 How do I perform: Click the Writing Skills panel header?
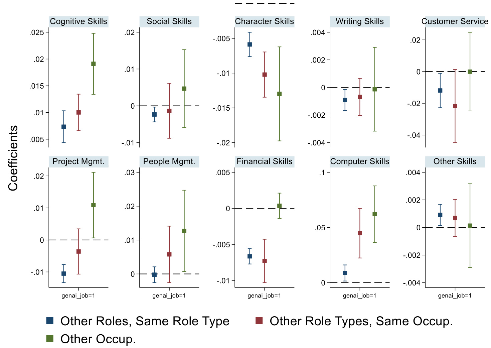[x=359, y=21]
